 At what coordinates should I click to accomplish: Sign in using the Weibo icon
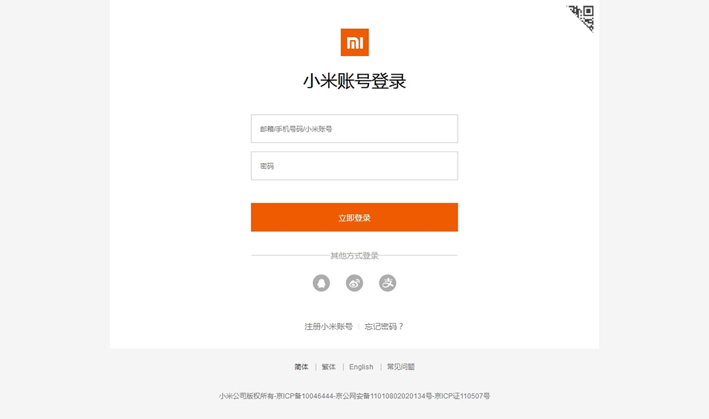[354, 283]
